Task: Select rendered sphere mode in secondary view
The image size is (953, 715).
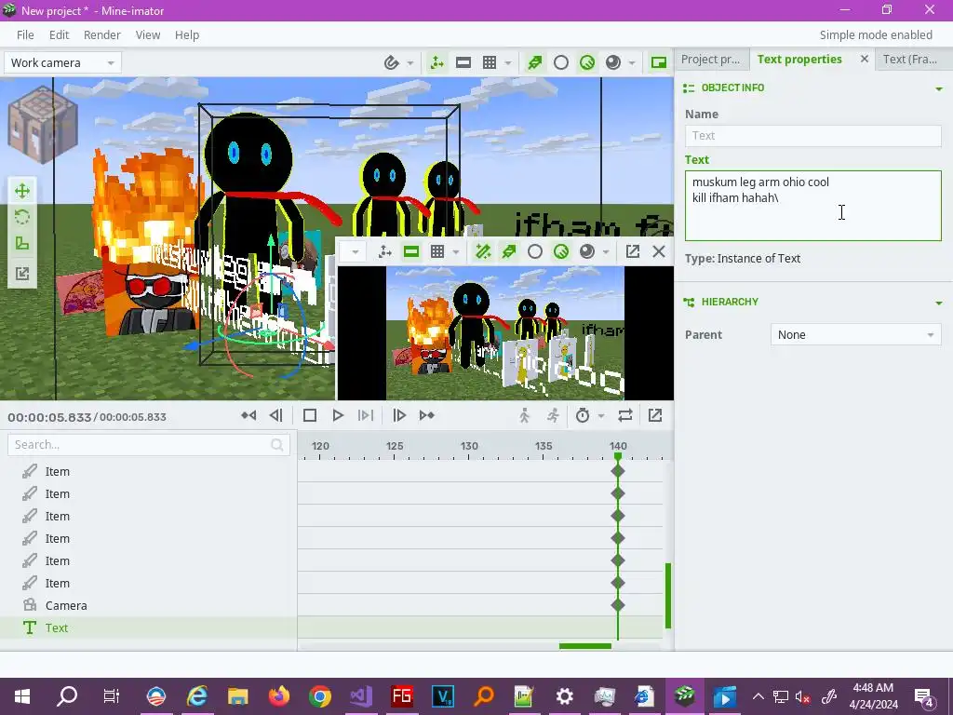Action: click(x=587, y=251)
